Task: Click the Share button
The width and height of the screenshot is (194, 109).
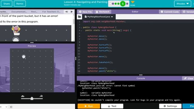Action: click(7, 4)
